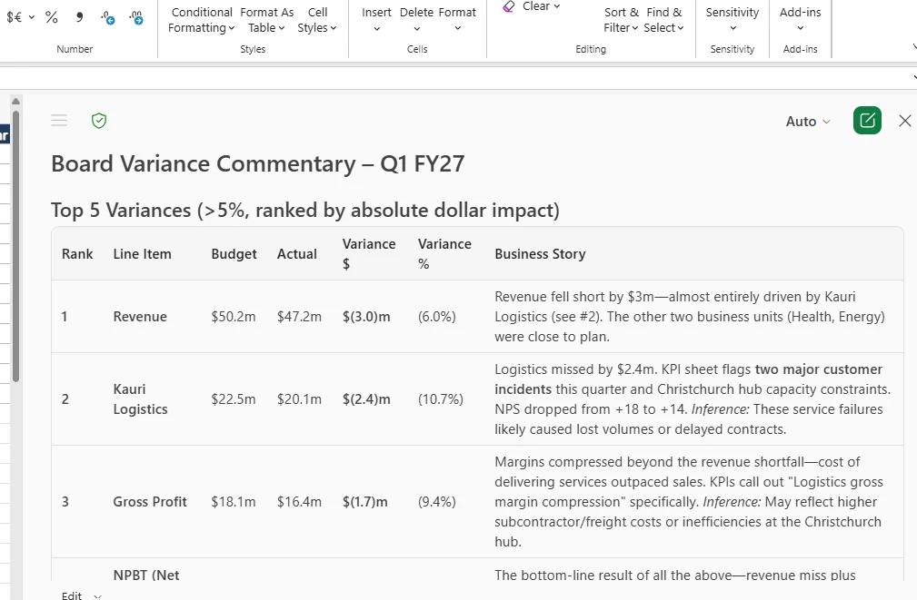The image size is (917, 600).
Task: Decrease decimal places button
Action: 135,17
